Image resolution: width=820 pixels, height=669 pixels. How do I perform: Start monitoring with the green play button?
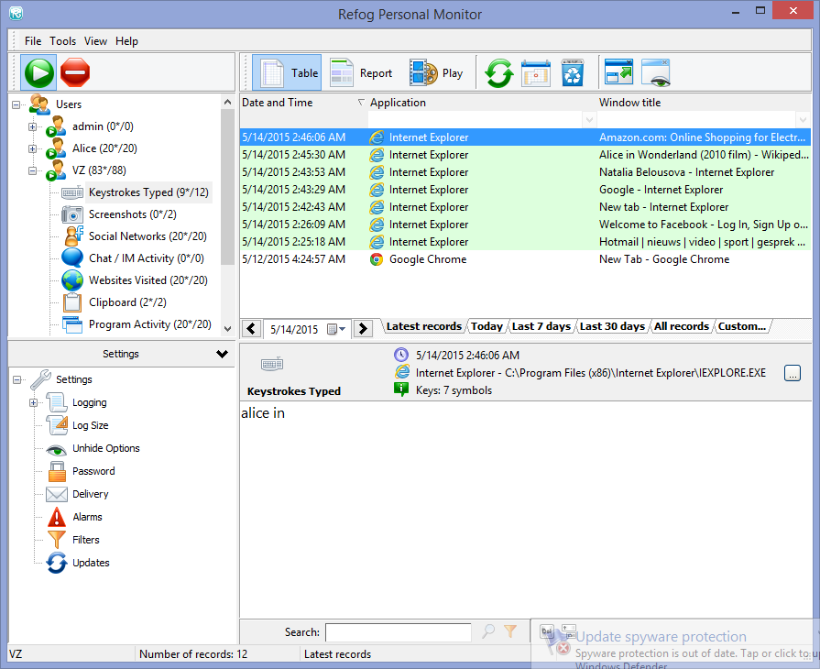coord(38,72)
